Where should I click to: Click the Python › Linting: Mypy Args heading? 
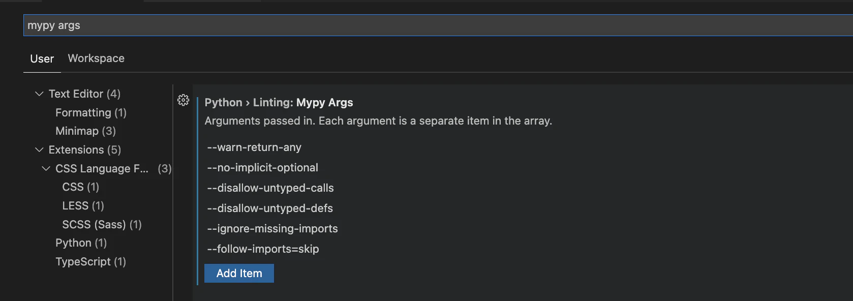click(x=279, y=103)
